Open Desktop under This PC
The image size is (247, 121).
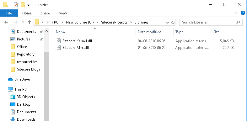point(24,104)
